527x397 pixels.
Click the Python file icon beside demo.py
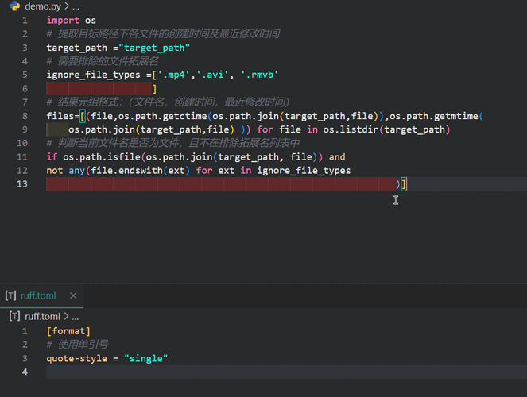(x=15, y=6)
